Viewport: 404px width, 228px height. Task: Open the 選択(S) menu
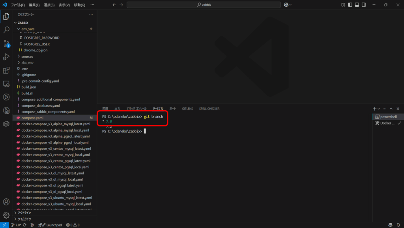click(x=49, y=5)
